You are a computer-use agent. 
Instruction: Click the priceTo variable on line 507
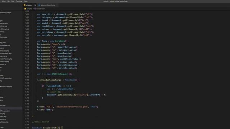tap(46, 35)
